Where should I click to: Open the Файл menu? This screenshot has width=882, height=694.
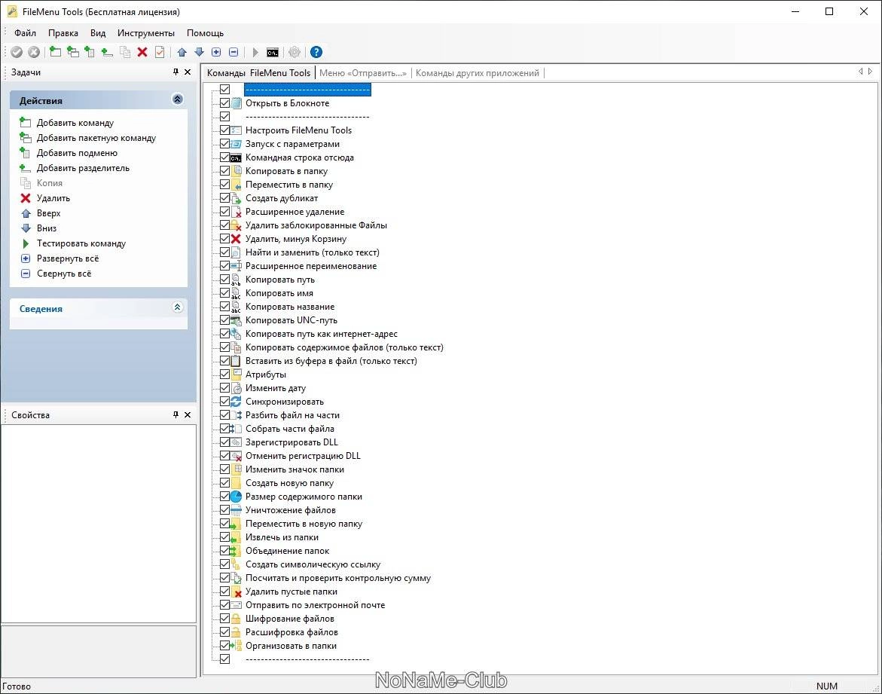coord(25,33)
